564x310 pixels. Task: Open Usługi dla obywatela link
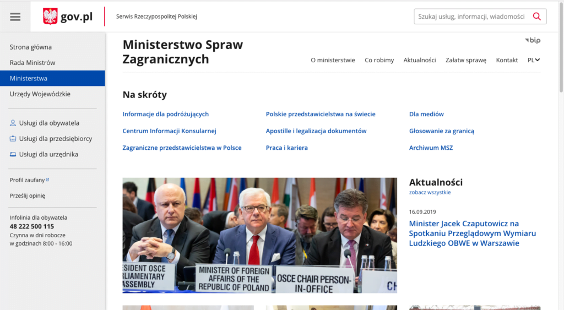tap(49, 123)
